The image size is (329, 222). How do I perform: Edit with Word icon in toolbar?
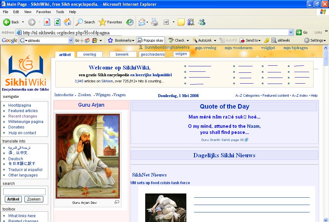click(166, 22)
